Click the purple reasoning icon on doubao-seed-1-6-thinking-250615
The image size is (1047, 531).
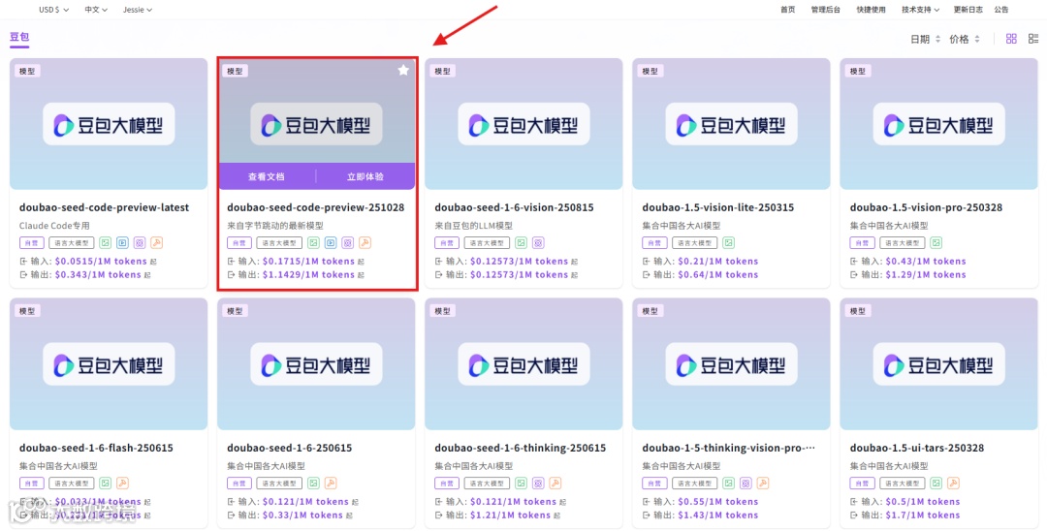538,483
